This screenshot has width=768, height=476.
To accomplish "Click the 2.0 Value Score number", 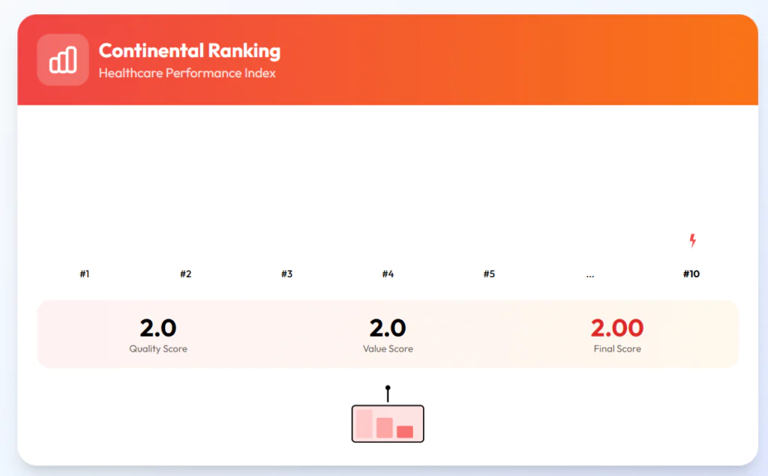I will tap(388, 328).
